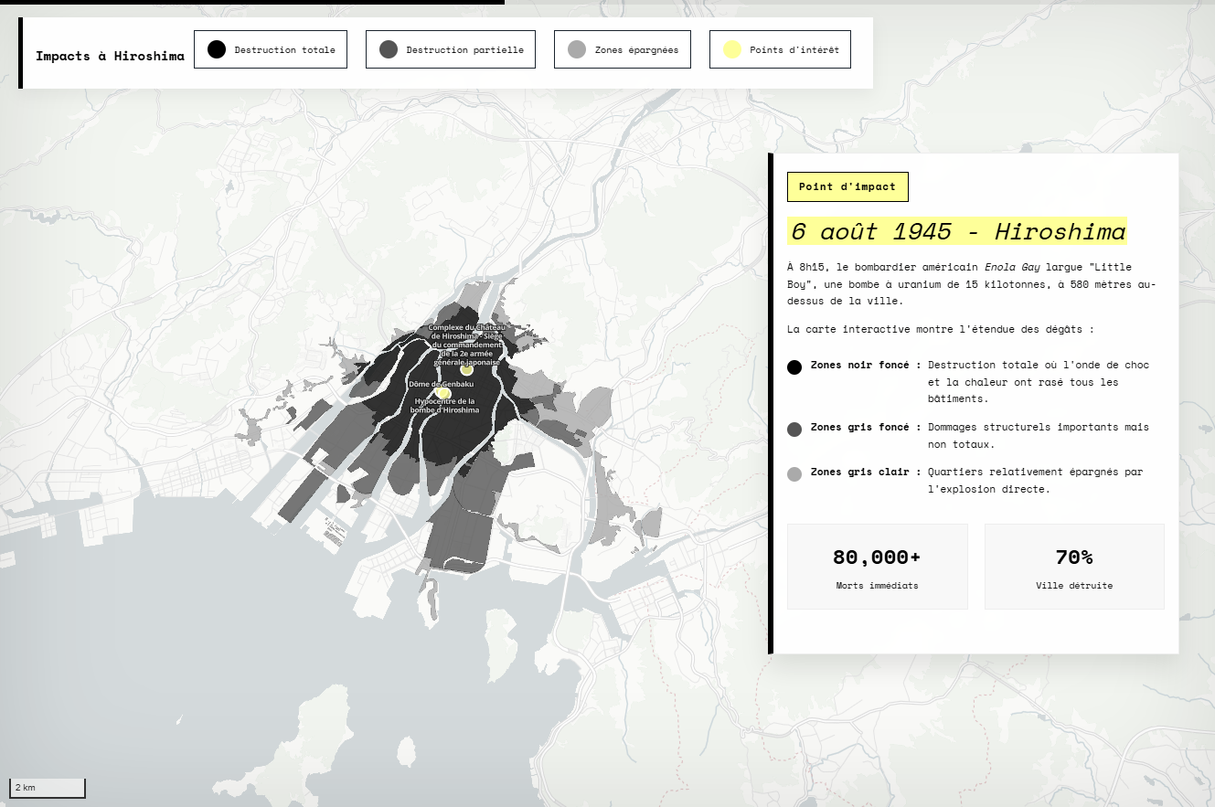Click the yellow Points d'intérêt circle
The width and height of the screenshot is (1215, 807).
coord(732,49)
